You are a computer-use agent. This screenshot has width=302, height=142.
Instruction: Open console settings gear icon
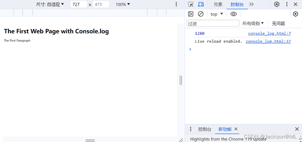point(295,14)
